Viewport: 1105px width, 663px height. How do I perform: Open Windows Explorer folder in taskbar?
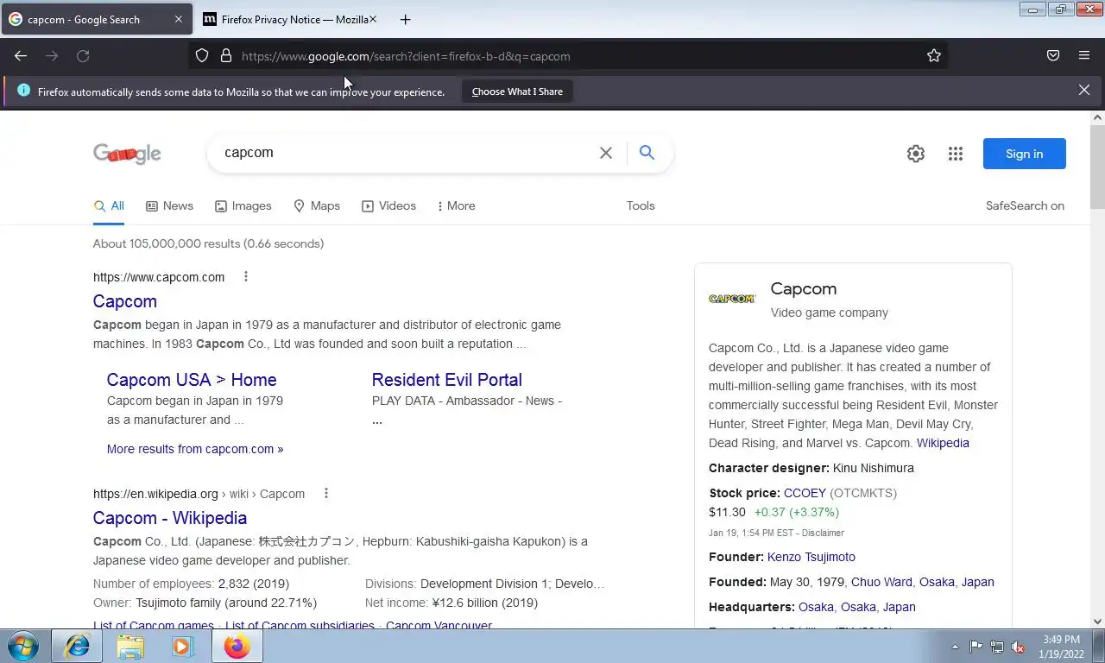pyautogui.click(x=130, y=647)
